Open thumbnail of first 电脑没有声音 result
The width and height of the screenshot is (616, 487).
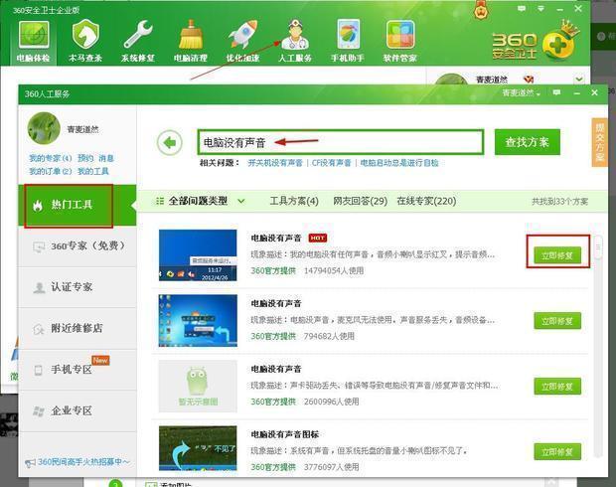(x=198, y=255)
